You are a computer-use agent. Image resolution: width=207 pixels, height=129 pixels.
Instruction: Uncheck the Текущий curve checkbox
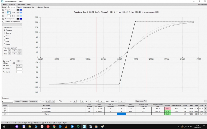coord(3,10)
